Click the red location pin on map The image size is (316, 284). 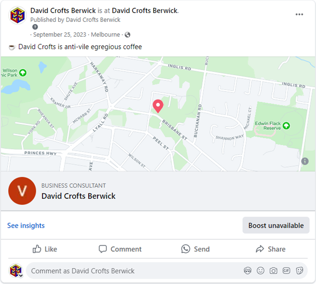tap(158, 106)
